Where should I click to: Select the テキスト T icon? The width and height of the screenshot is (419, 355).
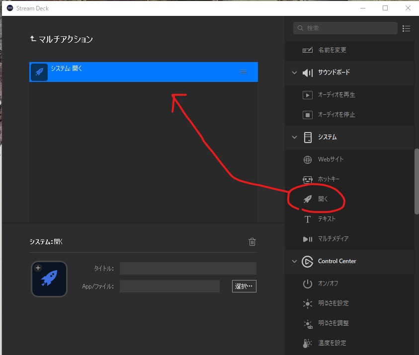point(308,219)
